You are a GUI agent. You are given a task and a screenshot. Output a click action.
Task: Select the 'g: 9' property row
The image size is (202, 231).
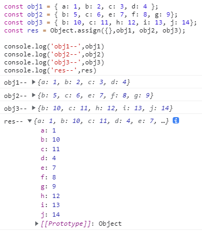(48, 186)
